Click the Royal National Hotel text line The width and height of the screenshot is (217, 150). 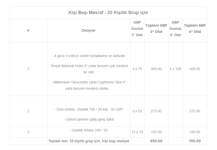88,69
